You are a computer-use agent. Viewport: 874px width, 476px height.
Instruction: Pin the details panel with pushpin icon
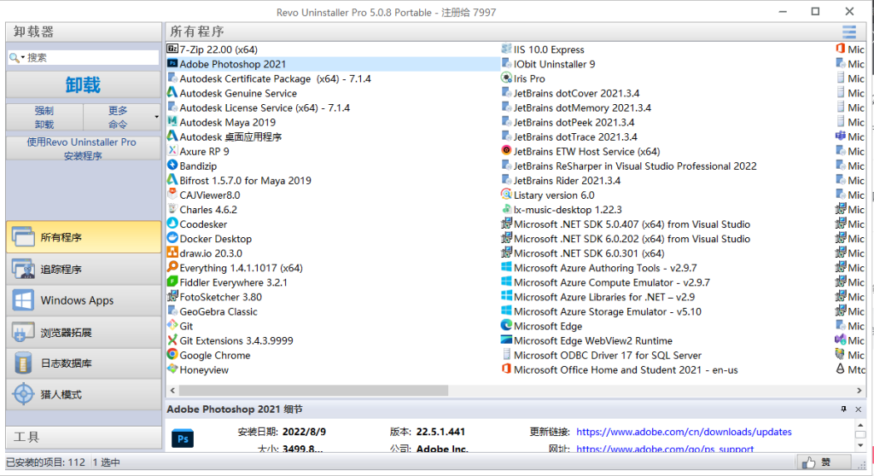click(x=844, y=409)
